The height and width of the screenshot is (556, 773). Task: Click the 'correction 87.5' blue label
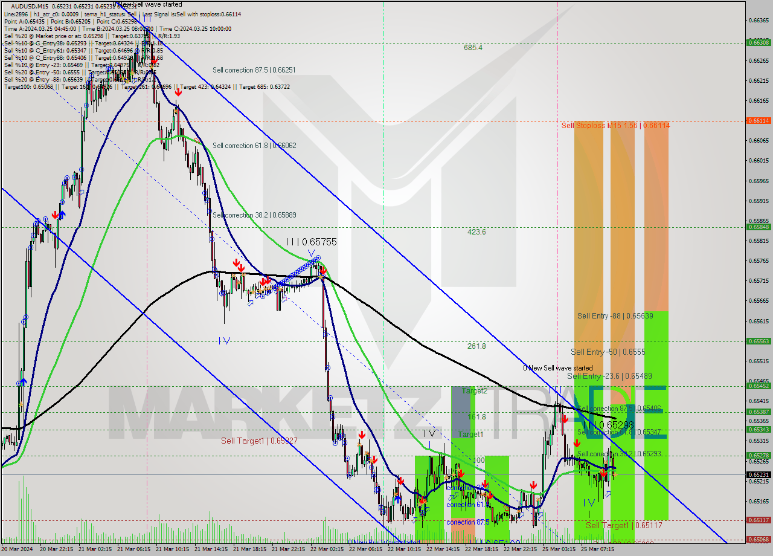coord(468,522)
